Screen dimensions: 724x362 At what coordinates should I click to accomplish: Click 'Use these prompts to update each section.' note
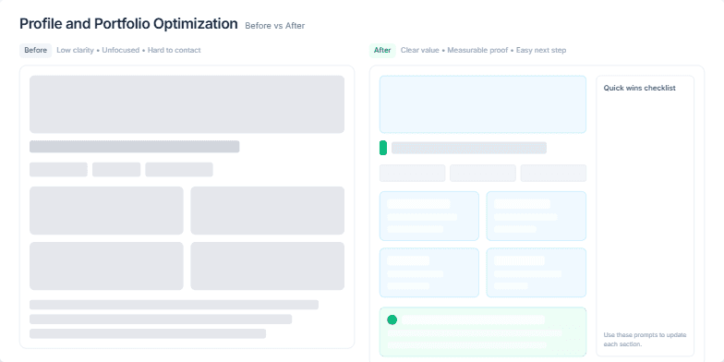(x=645, y=340)
